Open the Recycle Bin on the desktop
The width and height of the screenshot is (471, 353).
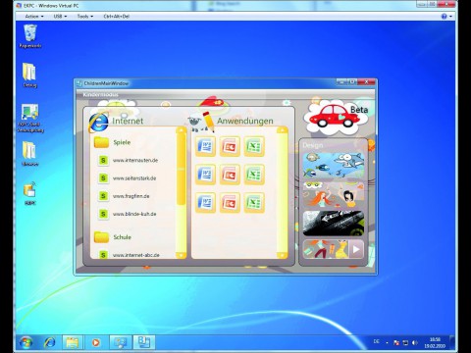(x=30, y=36)
